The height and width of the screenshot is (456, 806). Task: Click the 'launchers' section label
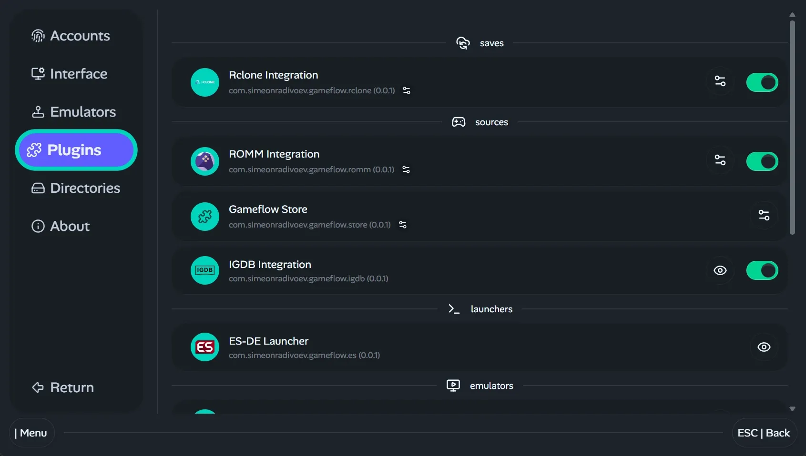[x=492, y=309]
